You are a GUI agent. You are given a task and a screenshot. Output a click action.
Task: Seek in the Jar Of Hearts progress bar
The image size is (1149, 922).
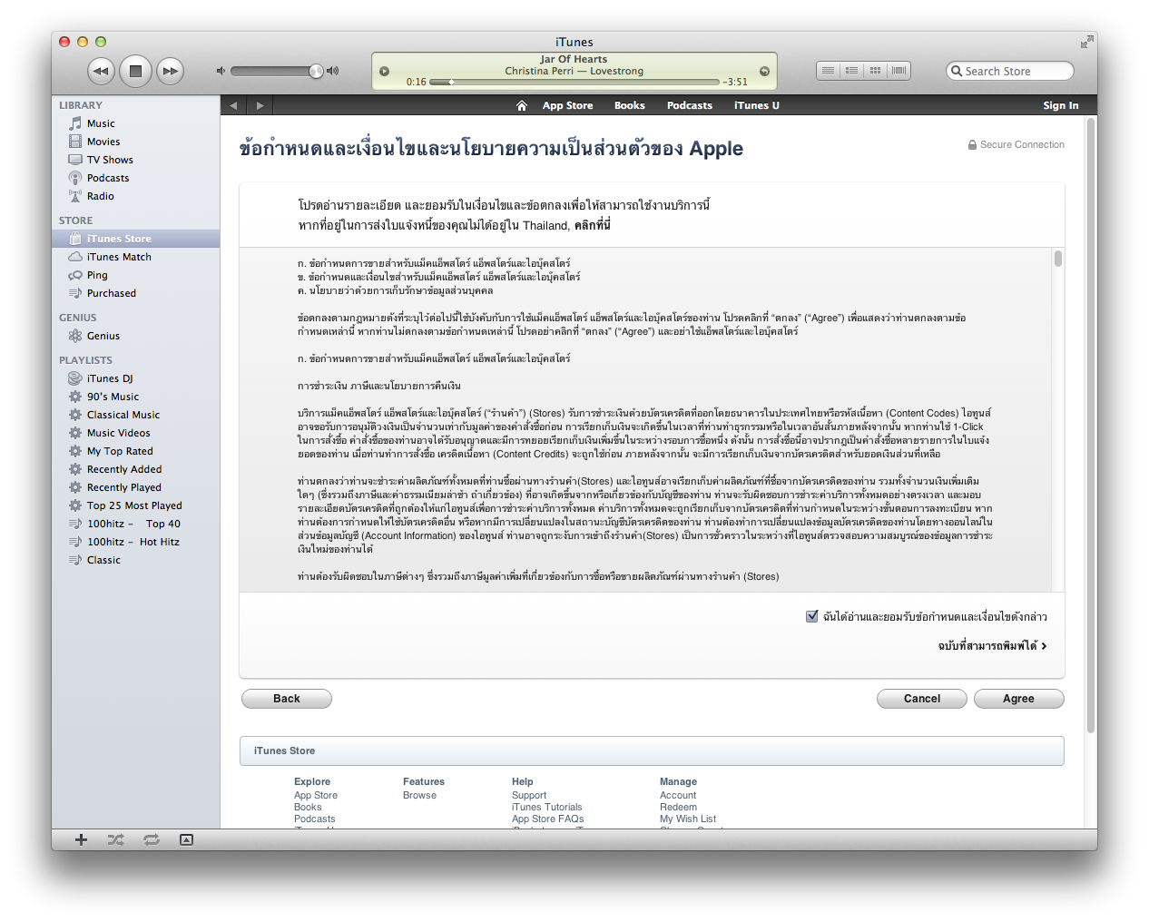575,82
